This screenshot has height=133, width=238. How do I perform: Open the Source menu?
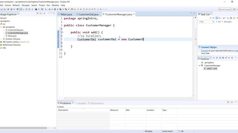(8, 5)
